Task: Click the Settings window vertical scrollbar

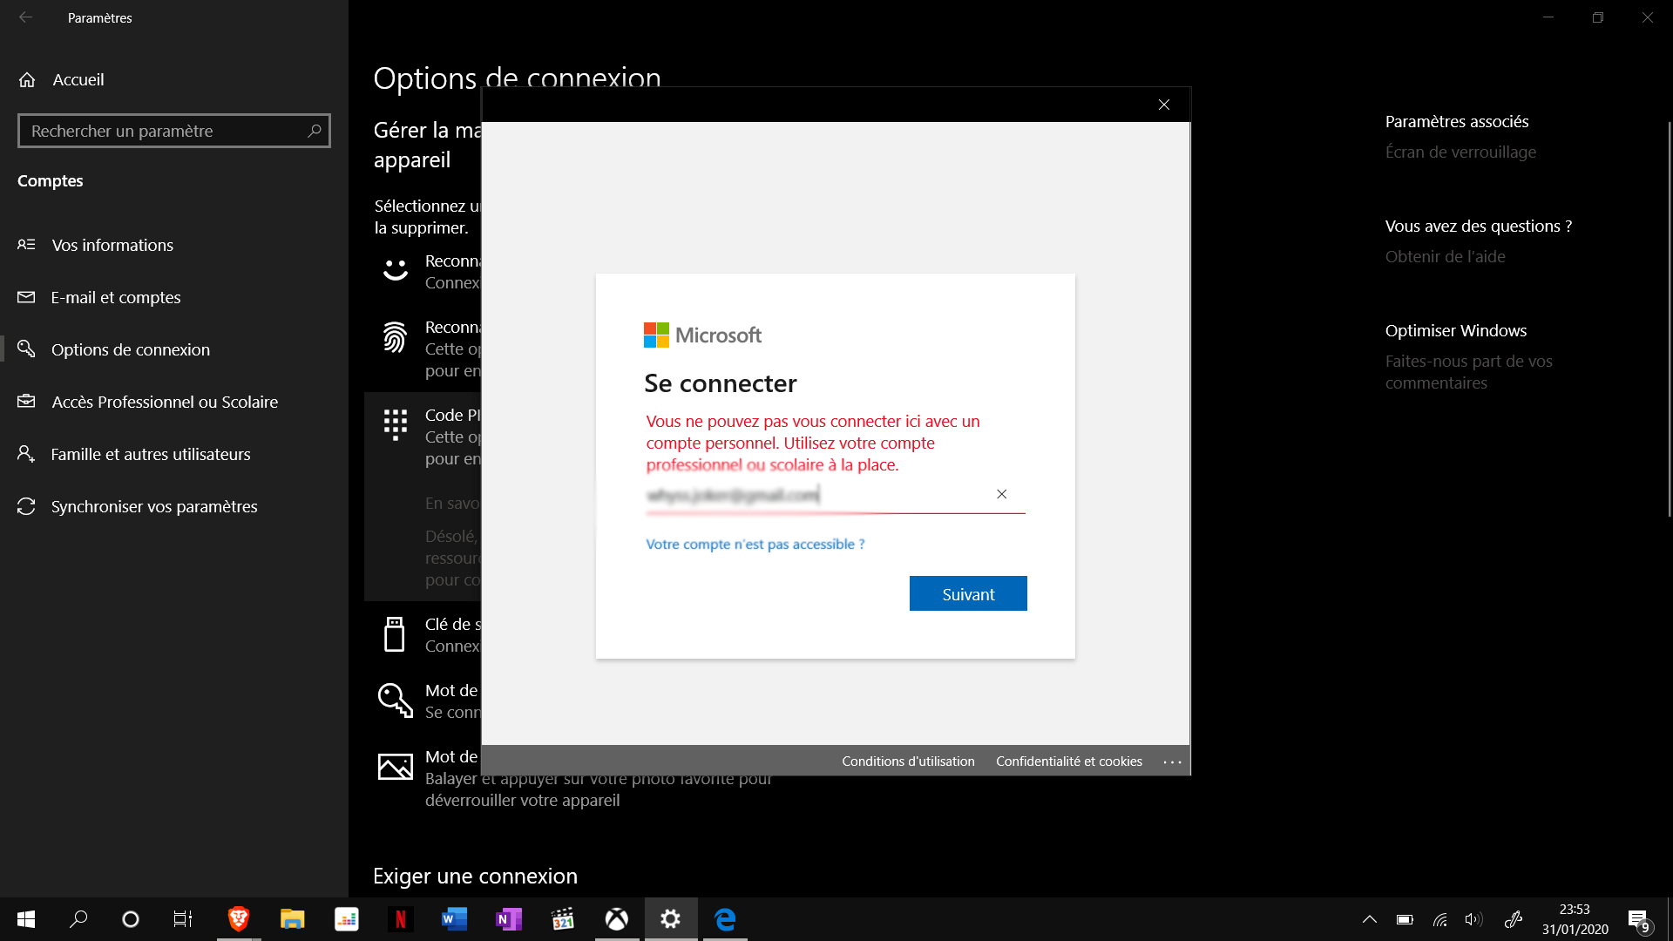Action: pos(1669,318)
